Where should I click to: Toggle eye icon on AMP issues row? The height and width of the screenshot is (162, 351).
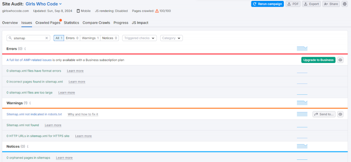point(340,60)
